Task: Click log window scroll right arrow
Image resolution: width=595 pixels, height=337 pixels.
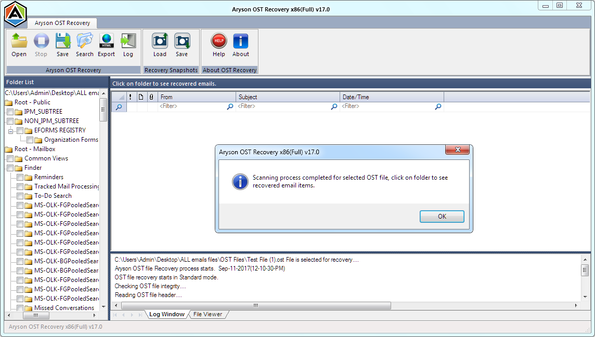Action: coord(576,305)
